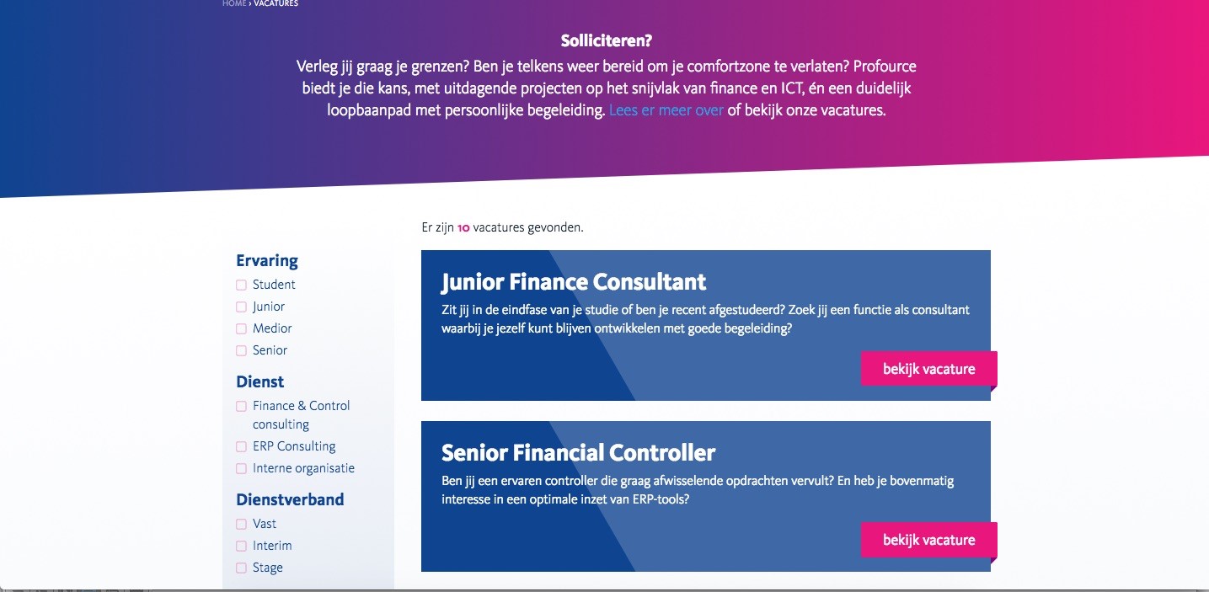
Task: Click the Dienstverband filter heading
Action: tap(290, 499)
